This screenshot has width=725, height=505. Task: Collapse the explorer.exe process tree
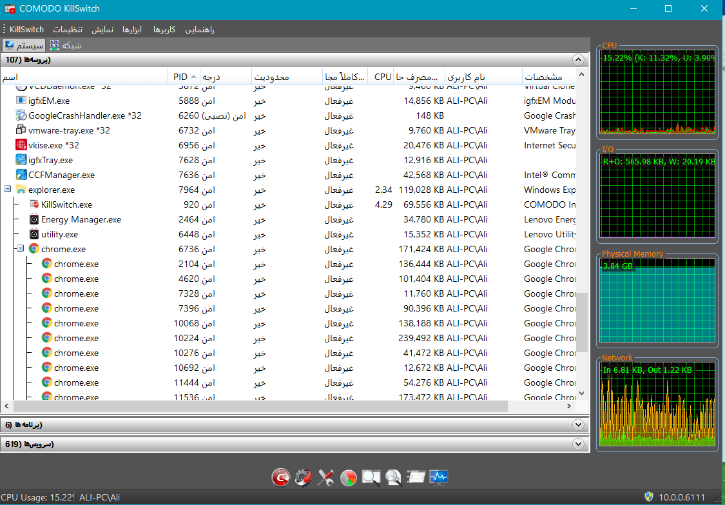(7, 190)
